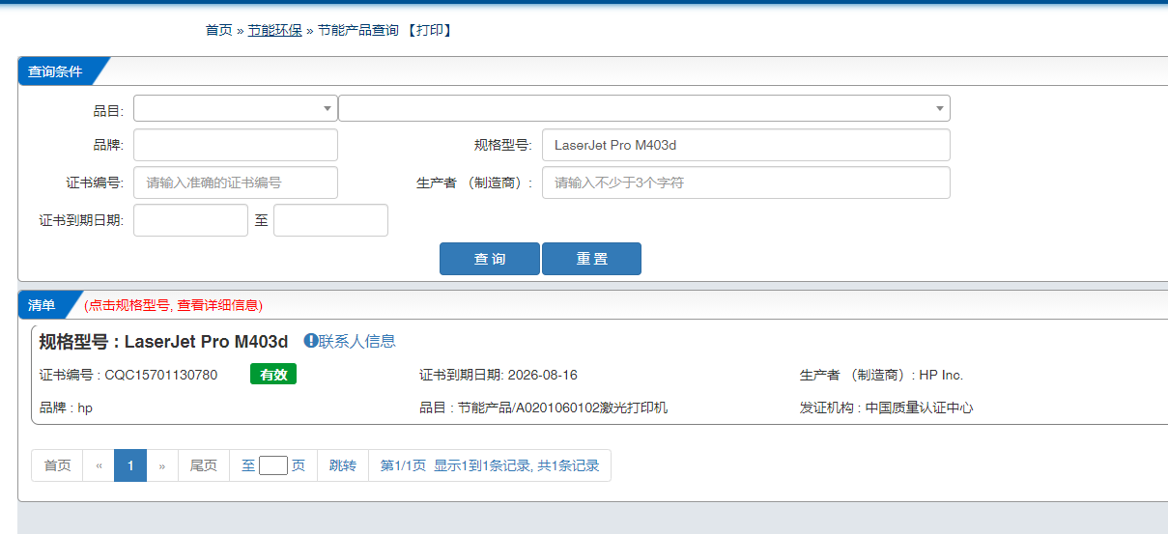Click the 重置 reset button
This screenshot has height=534, width=1168.
point(591,259)
